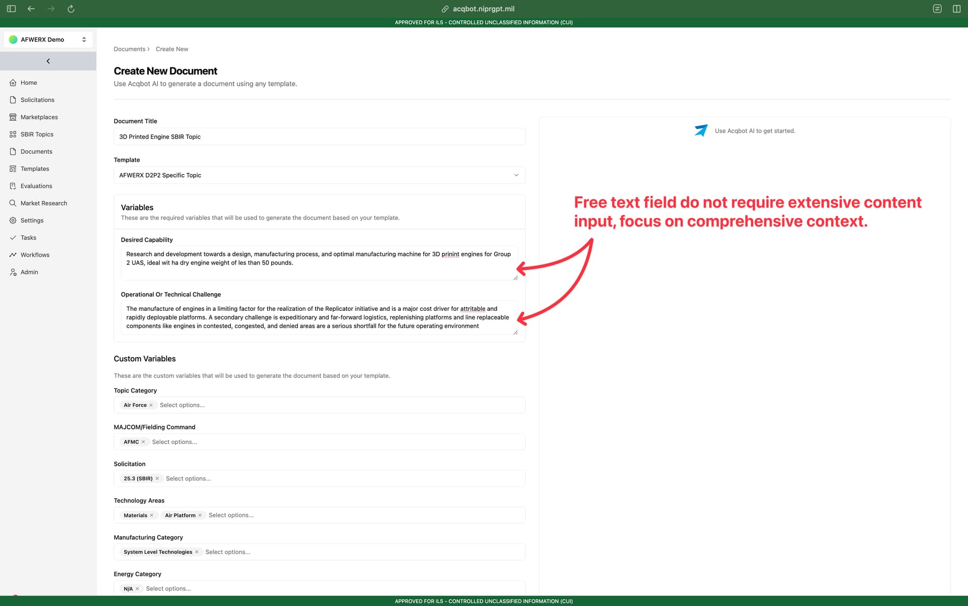Screen dimensions: 968x606
Task: Click the Market Research magnifier icon
Action: pyautogui.click(x=13, y=203)
